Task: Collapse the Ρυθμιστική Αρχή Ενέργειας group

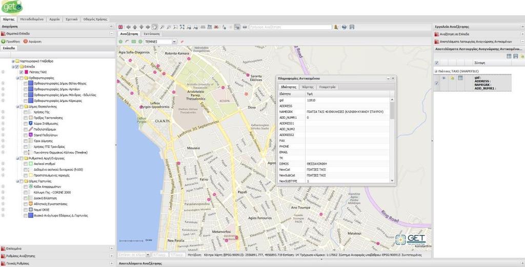Action: [x=17, y=158]
